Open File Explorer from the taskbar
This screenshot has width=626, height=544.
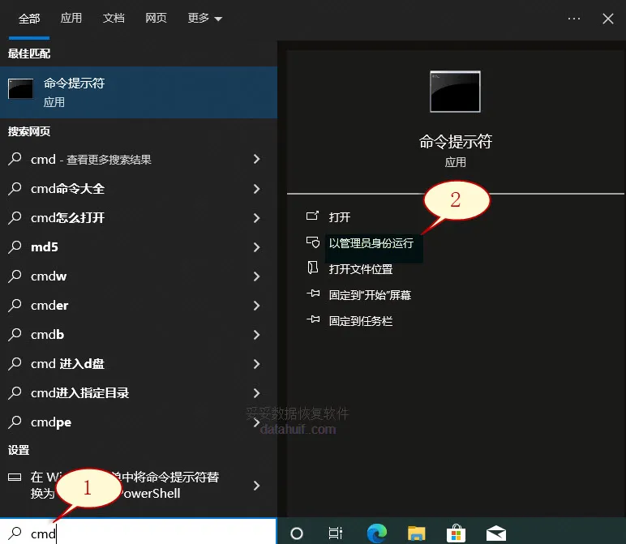[x=416, y=533]
